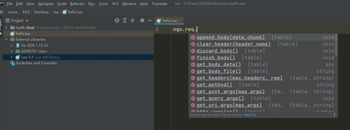Click the Expand All icon in Project panel
Image resolution: width=350 pixels, height=130 pixels.
125,21
